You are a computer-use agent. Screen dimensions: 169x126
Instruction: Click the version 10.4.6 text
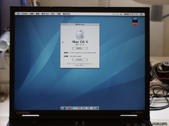[x=80, y=45]
